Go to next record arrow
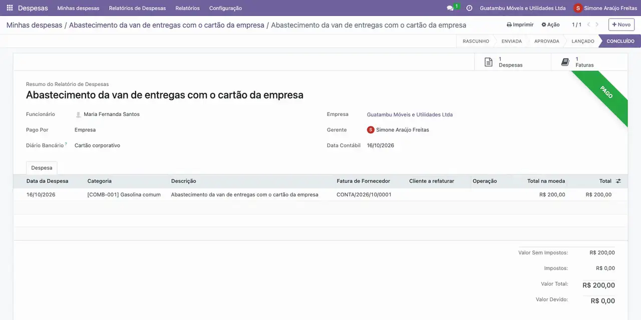The height and width of the screenshot is (320, 641). point(597,24)
